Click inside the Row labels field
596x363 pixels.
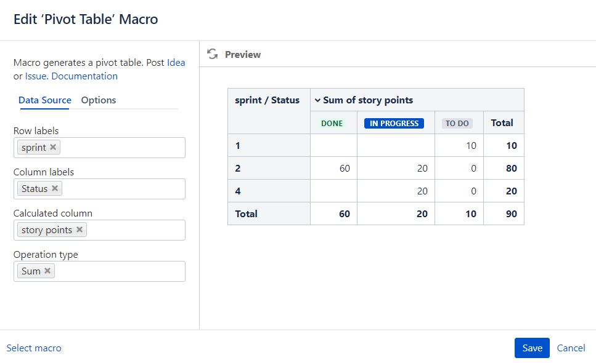click(x=123, y=148)
